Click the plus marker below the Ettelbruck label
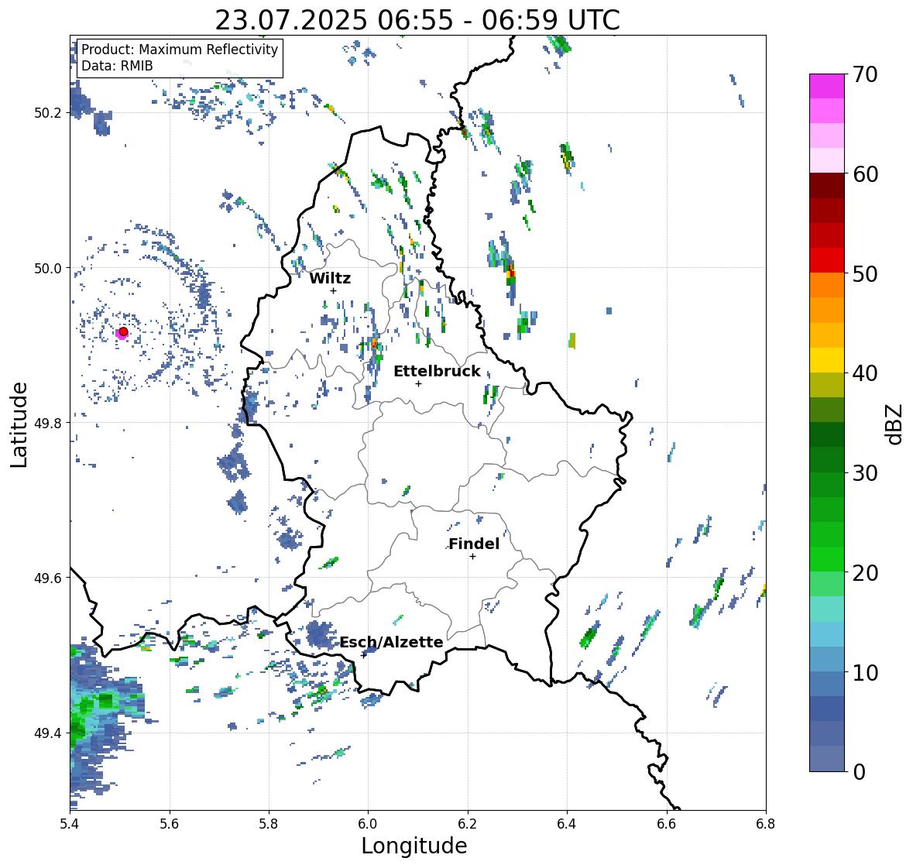 click(418, 383)
